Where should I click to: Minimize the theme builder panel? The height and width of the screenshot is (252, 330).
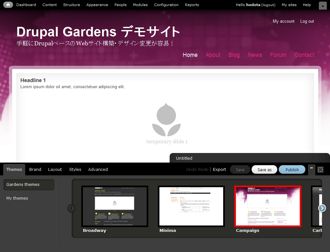[312, 170]
